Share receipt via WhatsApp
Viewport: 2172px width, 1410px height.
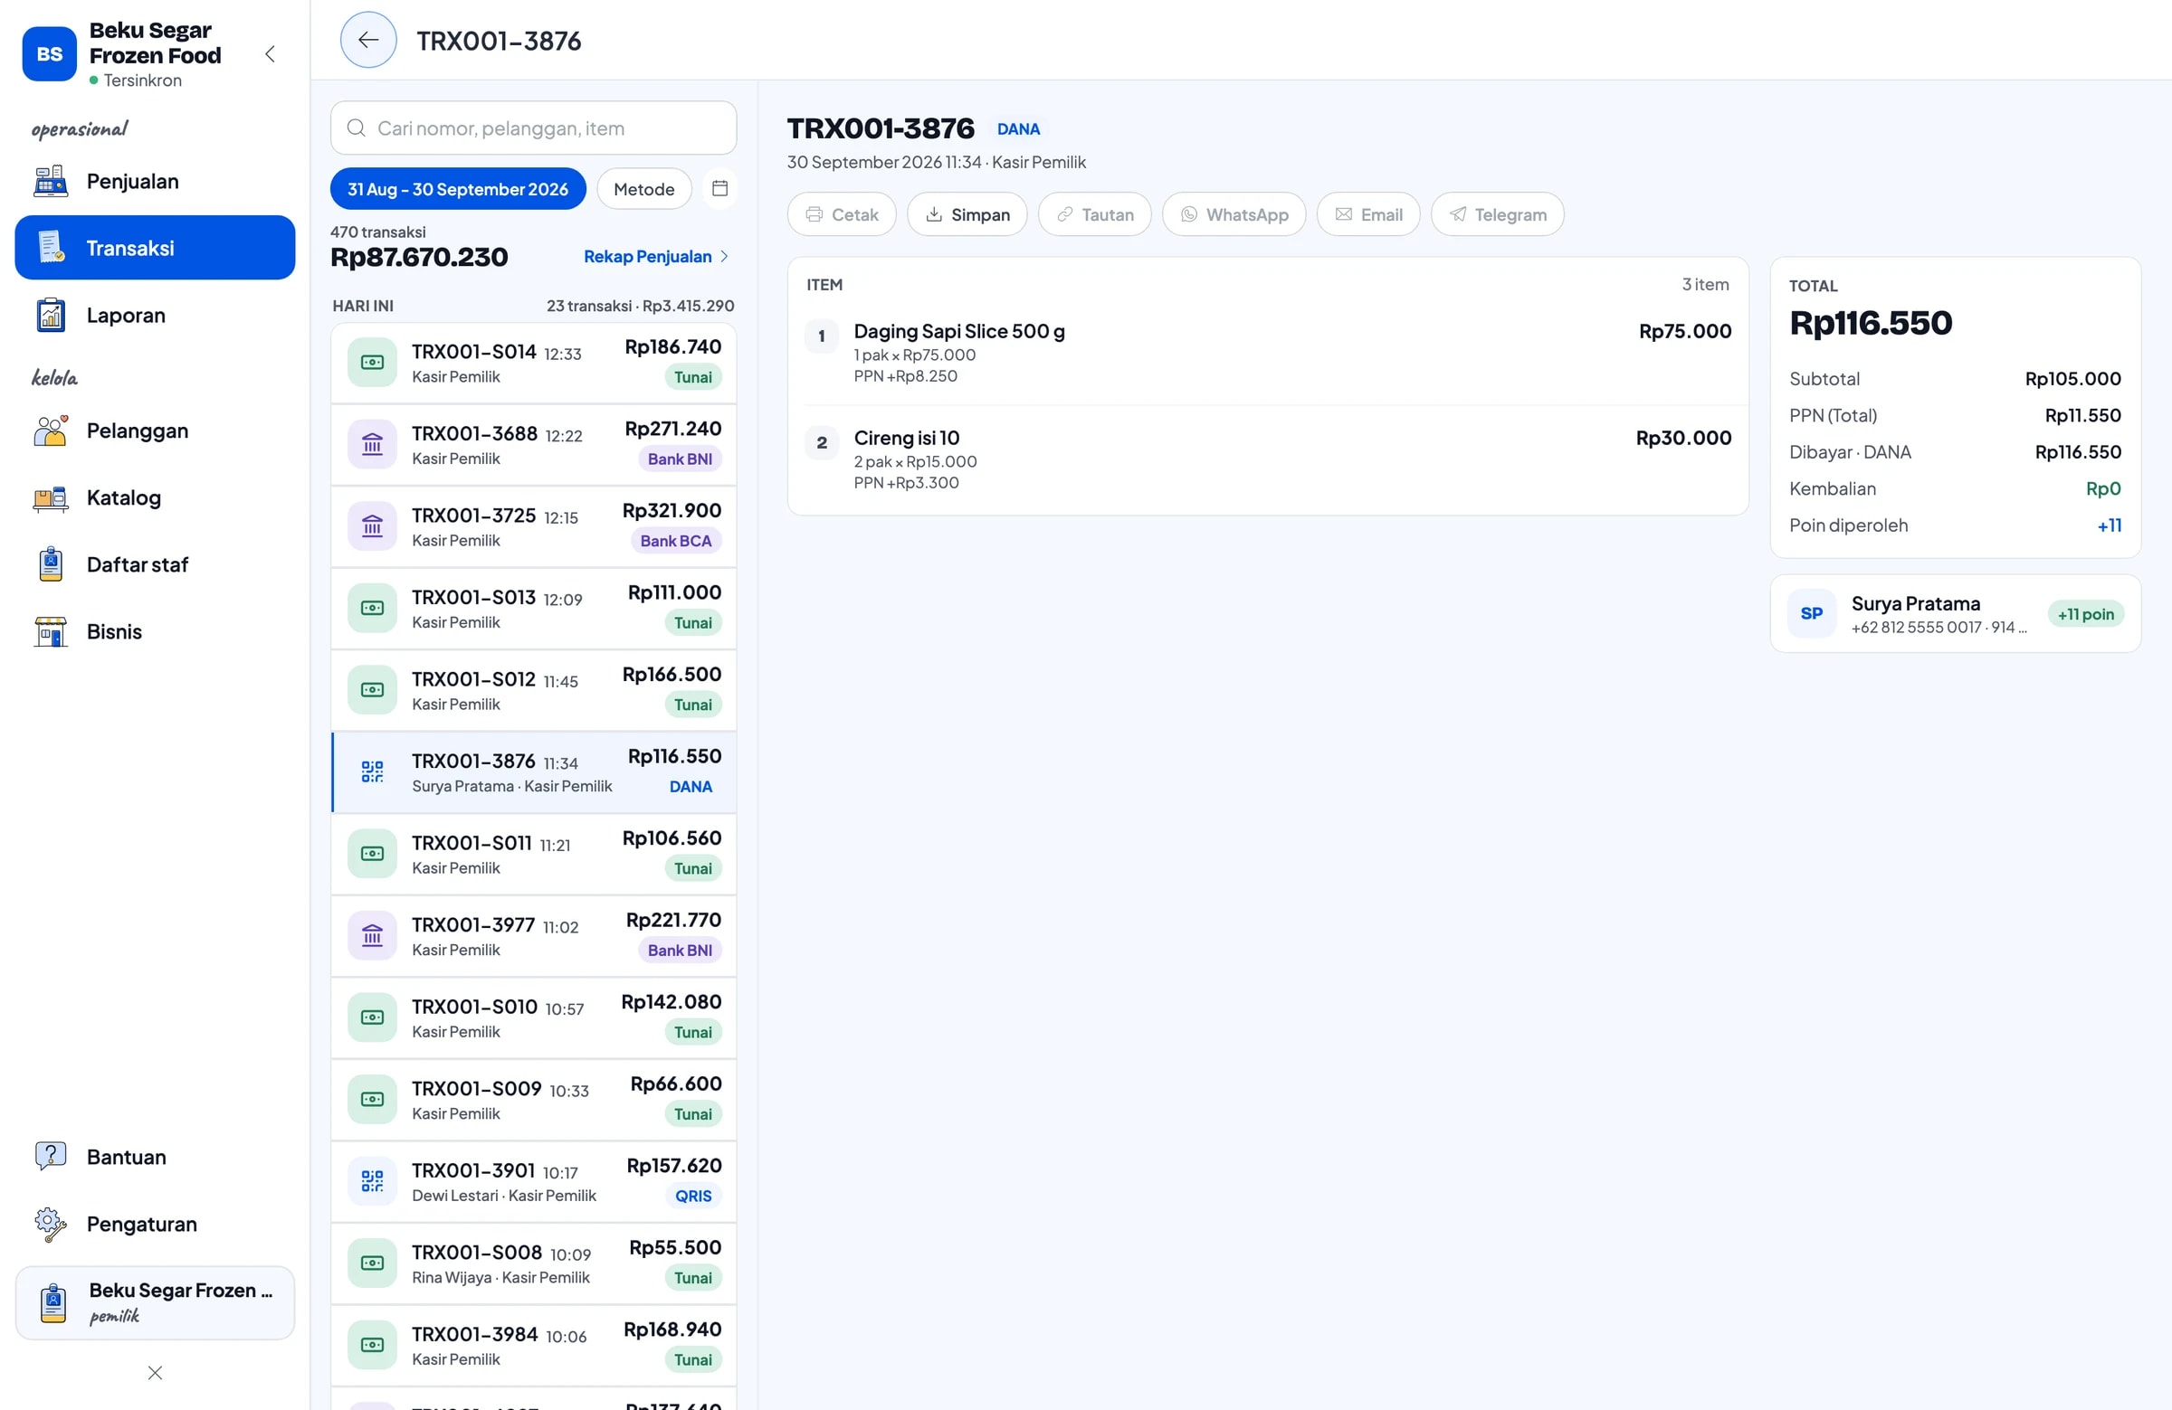(x=1233, y=214)
